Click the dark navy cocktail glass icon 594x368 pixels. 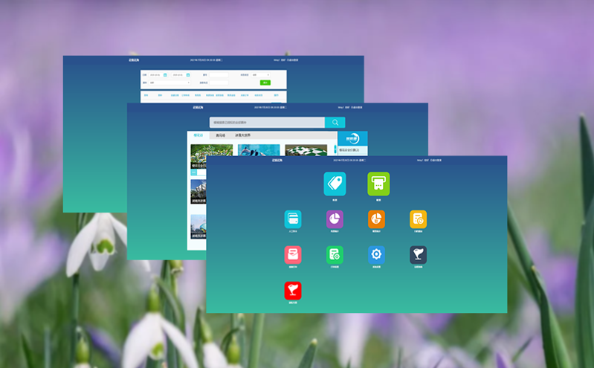(x=418, y=255)
